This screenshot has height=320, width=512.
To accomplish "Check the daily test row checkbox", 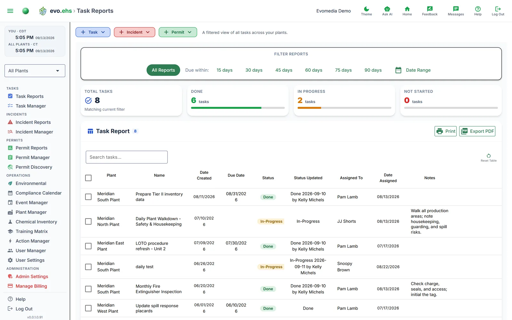I will pos(88,267).
